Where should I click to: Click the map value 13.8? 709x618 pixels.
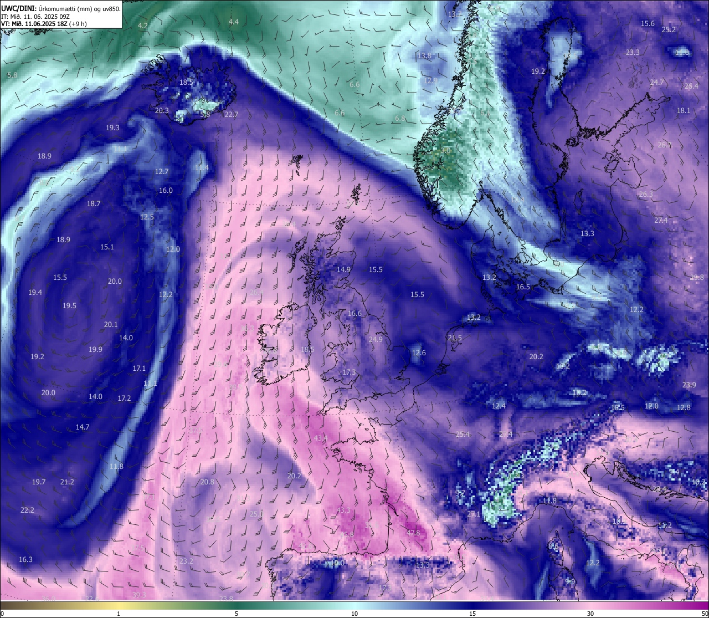point(424,56)
